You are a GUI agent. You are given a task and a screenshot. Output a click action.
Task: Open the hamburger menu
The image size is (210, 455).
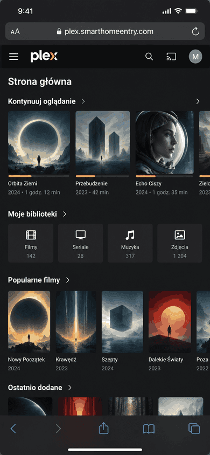click(x=13, y=57)
